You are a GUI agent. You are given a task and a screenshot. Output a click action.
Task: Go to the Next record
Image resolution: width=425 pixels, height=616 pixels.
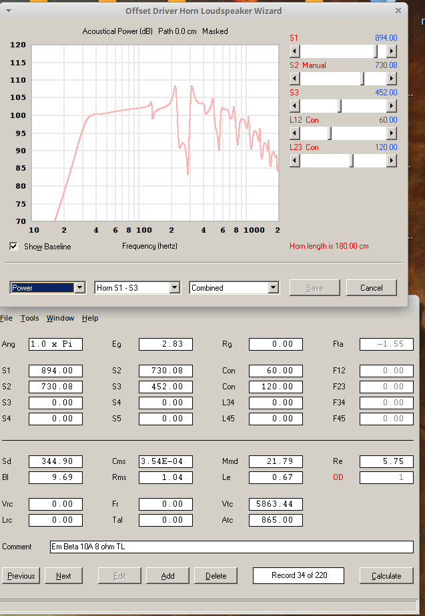point(63,576)
